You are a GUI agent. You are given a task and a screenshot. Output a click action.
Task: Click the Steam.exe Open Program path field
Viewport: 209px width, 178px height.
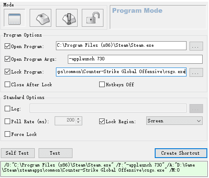[121, 45]
